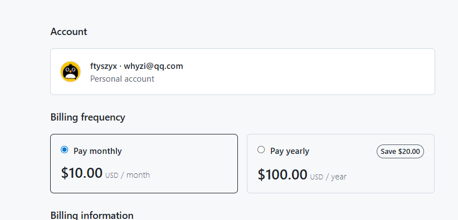Image resolution: width=458 pixels, height=220 pixels.
Task: Click the 'USD / year' unit text
Action: click(x=328, y=177)
